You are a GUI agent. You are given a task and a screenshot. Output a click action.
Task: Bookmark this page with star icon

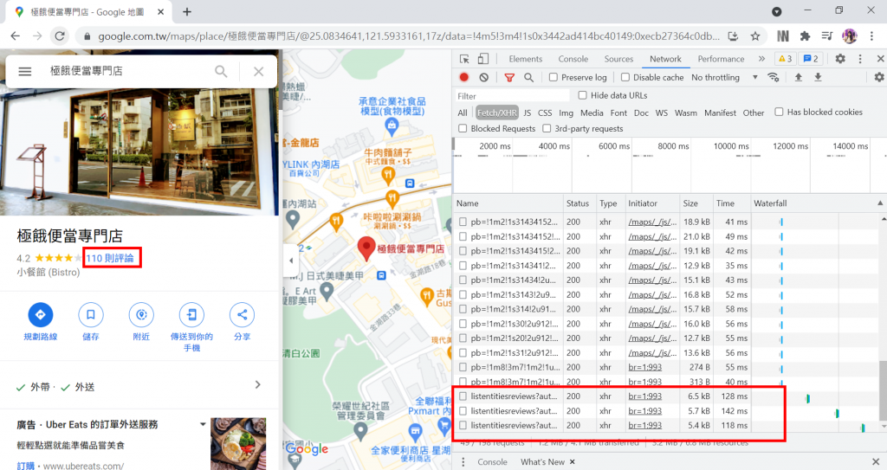tap(754, 36)
